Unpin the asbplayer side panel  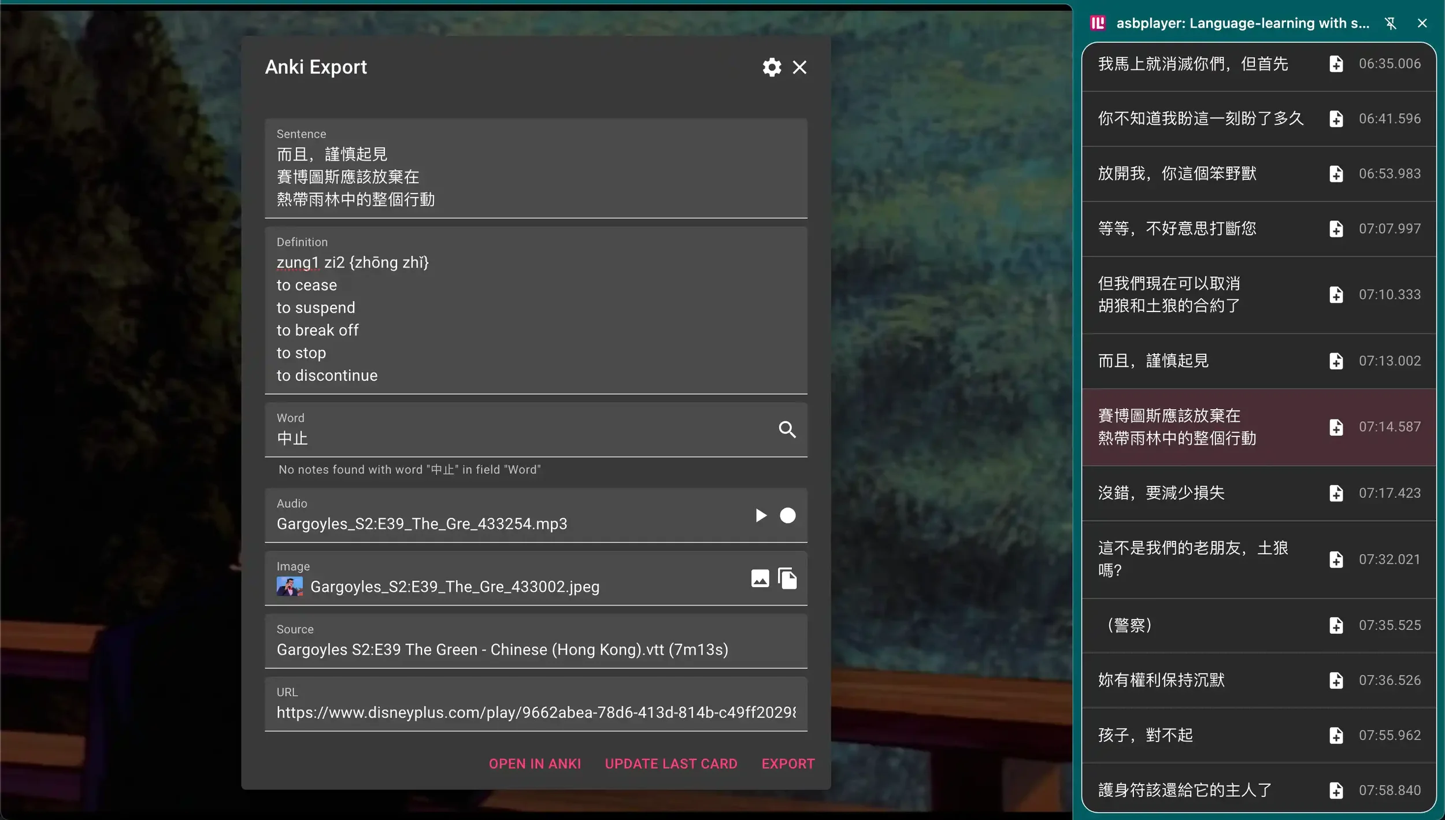pos(1390,23)
